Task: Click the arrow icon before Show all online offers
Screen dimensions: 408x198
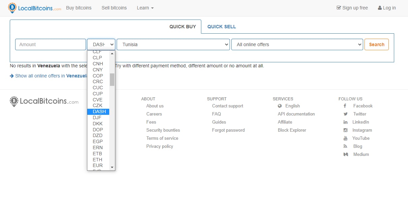Action: point(12,76)
